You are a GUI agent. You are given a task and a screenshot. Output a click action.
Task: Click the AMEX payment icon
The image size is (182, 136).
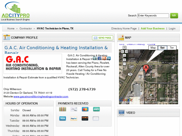click(96, 109)
